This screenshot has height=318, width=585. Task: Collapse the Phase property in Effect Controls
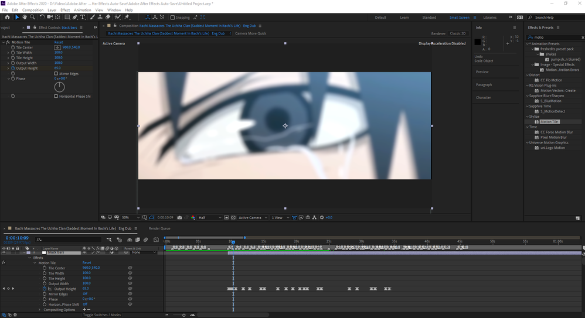[8, 78]
